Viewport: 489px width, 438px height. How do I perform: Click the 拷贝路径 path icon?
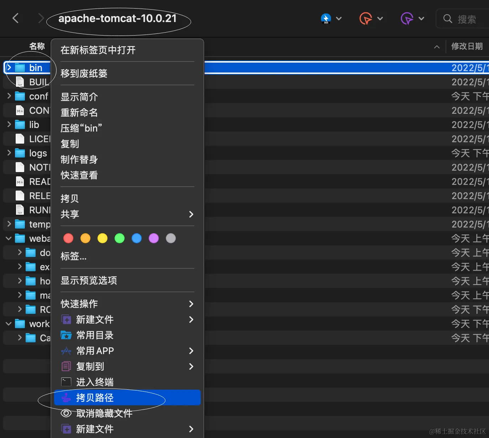click(x=66, y=398)
